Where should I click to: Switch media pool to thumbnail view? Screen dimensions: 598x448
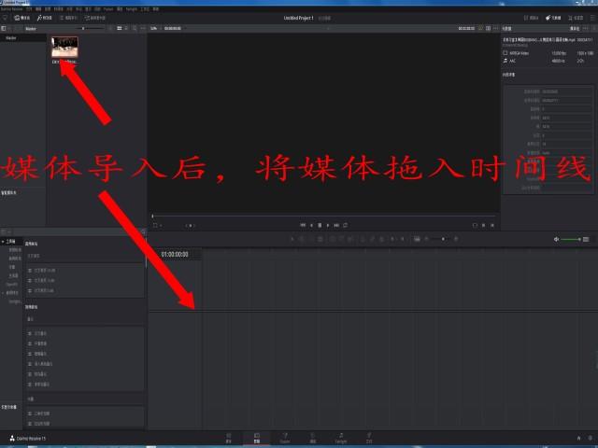coord(120,29)
